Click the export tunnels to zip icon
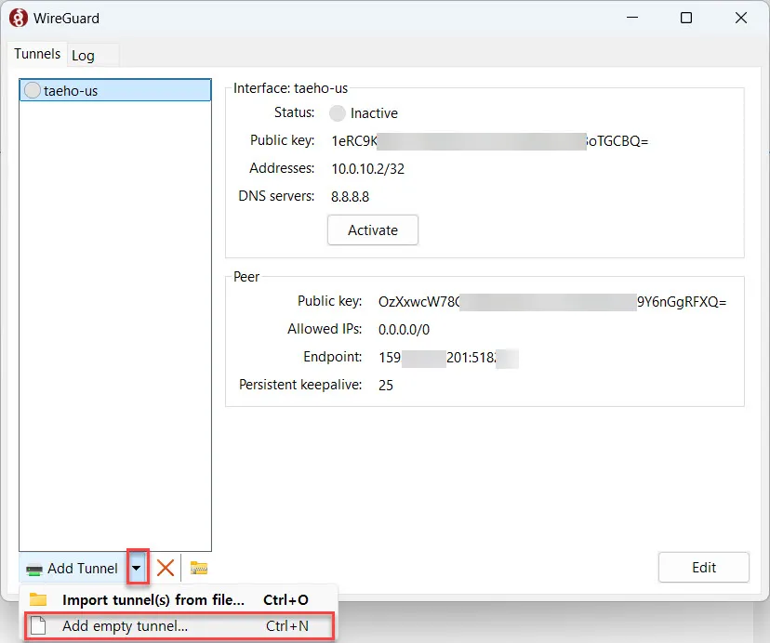The width and height of the screenshot is (770, 643). click(x=198, y=568)
